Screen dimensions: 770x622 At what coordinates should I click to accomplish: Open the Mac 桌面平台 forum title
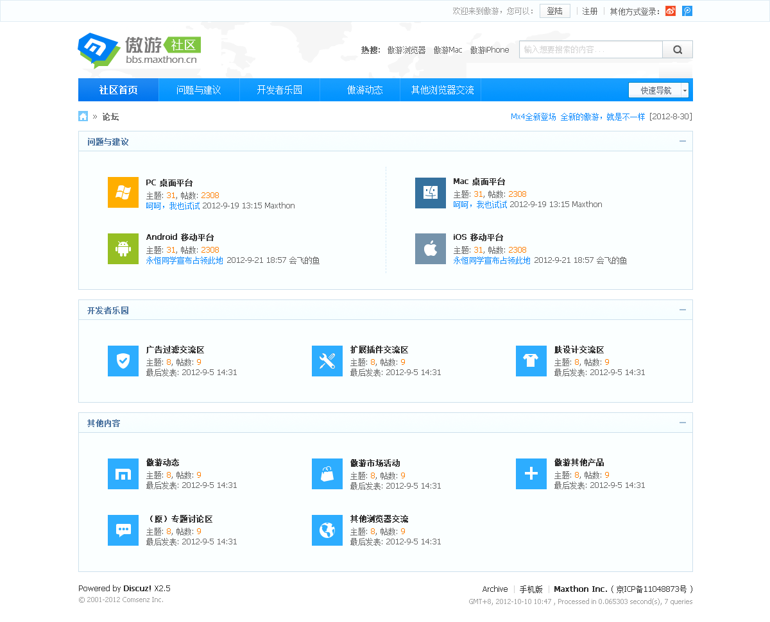pyautogui.click(x=479, y=181)
